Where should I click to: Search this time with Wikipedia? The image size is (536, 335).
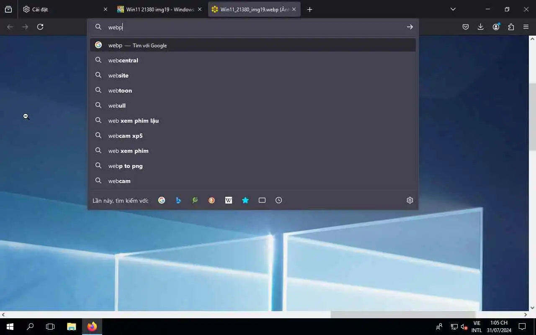coord(229,200)
